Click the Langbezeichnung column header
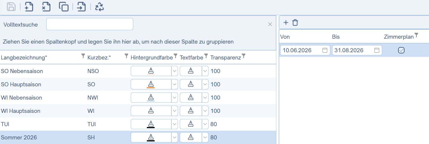Image resolution: width=429 pixels, height=144 pixels. pyautogui.click(x=24, y=57)
